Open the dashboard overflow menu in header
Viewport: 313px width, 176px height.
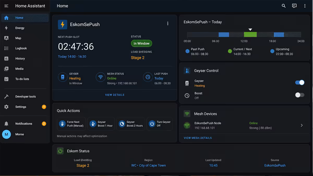coord(305,6)
